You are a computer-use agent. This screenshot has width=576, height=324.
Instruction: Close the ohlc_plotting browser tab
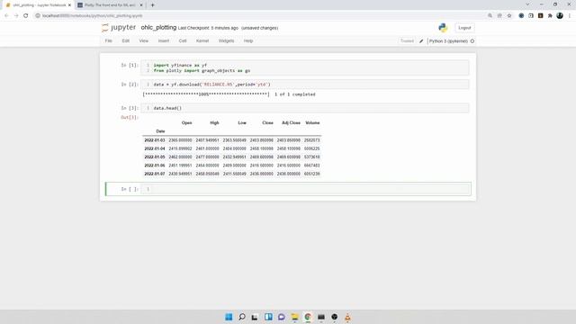click(x=69, y=5)
